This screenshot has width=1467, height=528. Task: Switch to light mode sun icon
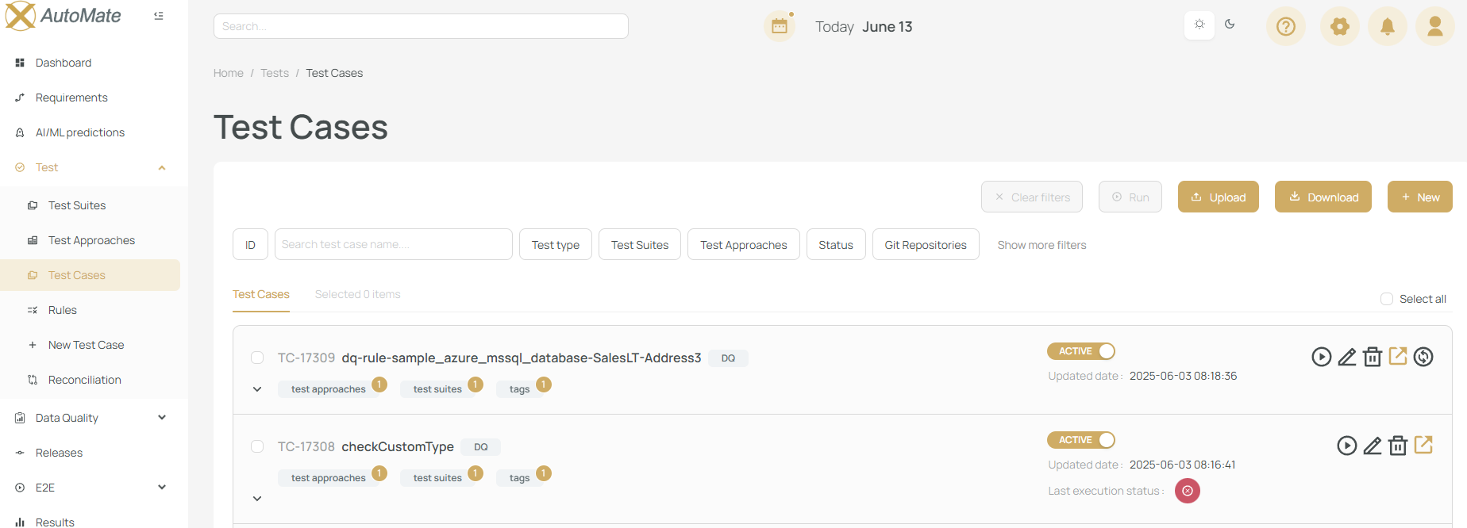(x=1199, y=25)
